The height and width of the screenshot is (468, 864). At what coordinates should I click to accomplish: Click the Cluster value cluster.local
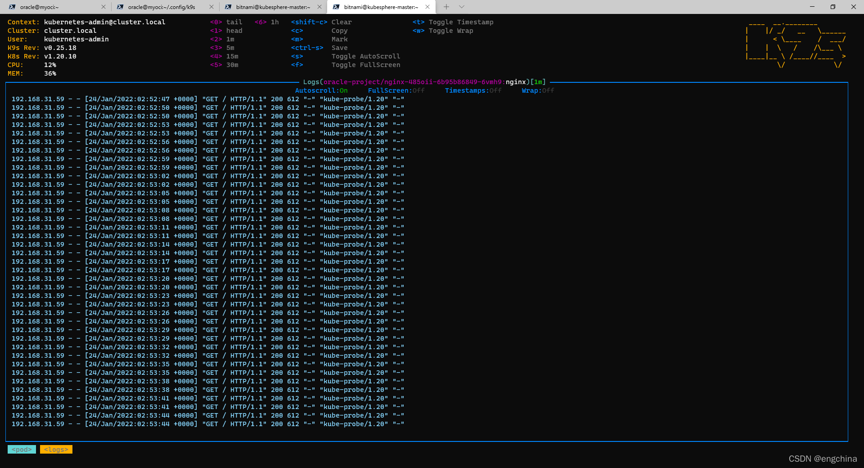70,31
